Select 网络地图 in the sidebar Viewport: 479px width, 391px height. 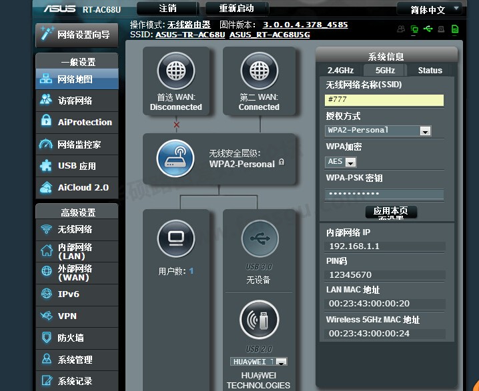click(x=77, y=79)
